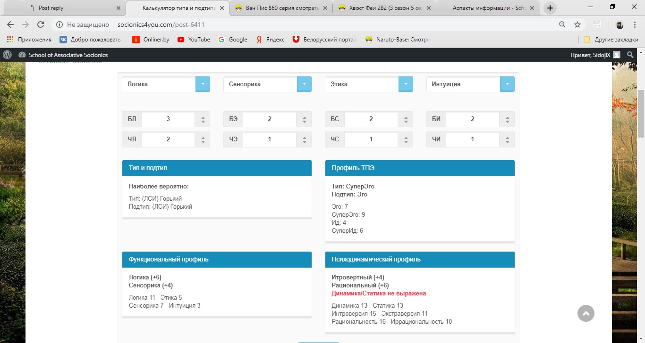Click the 'Функциональный профиль' panel header
The image size is (645, 343).
217,260
